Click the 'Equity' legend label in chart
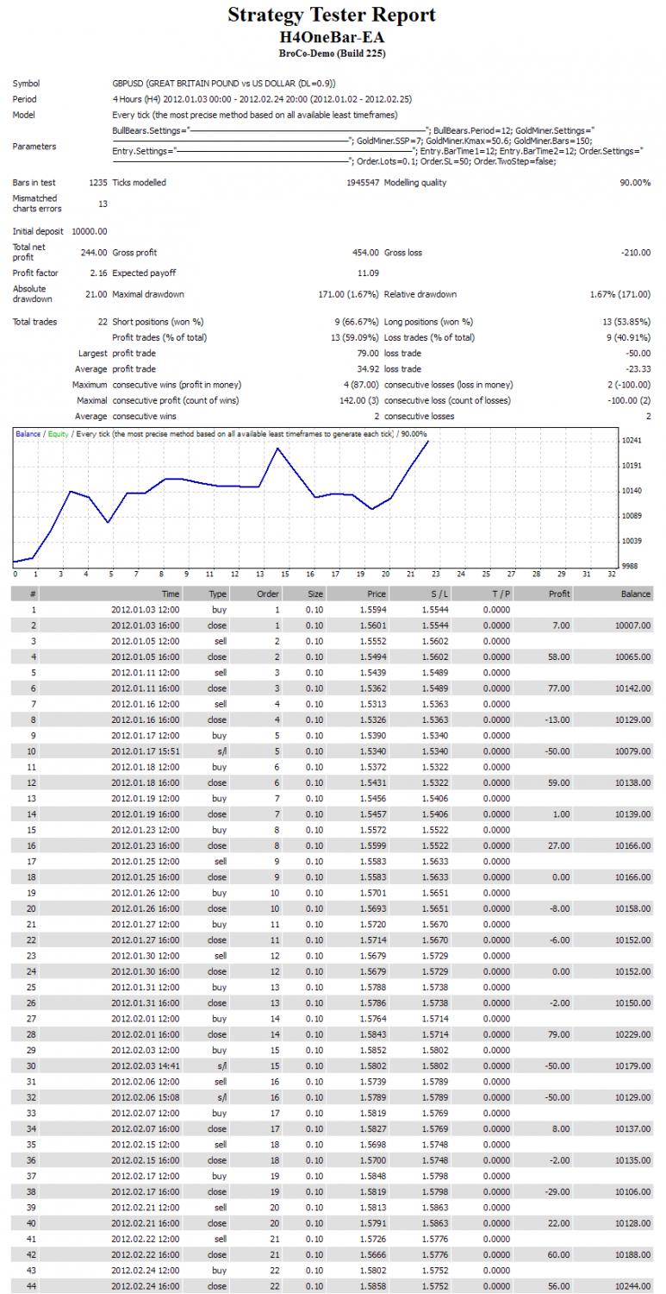666x1294 pixels. point(59,434)
